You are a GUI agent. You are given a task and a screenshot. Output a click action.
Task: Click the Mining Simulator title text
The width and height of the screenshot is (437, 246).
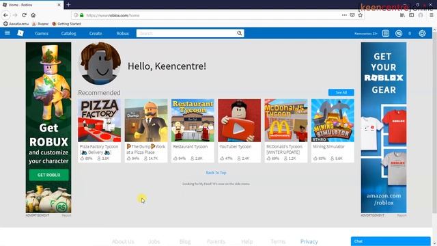[x=328, y=146]
